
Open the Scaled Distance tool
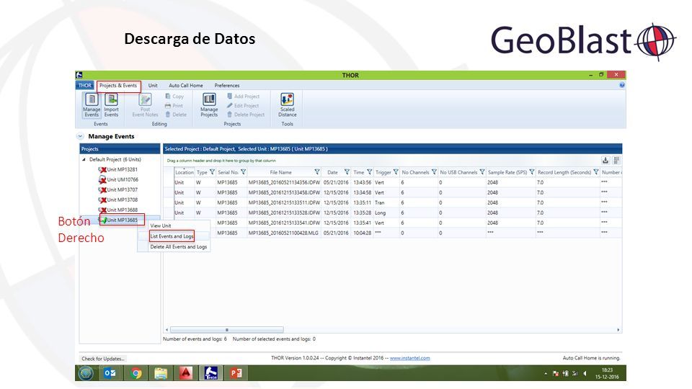click(288, 105)
